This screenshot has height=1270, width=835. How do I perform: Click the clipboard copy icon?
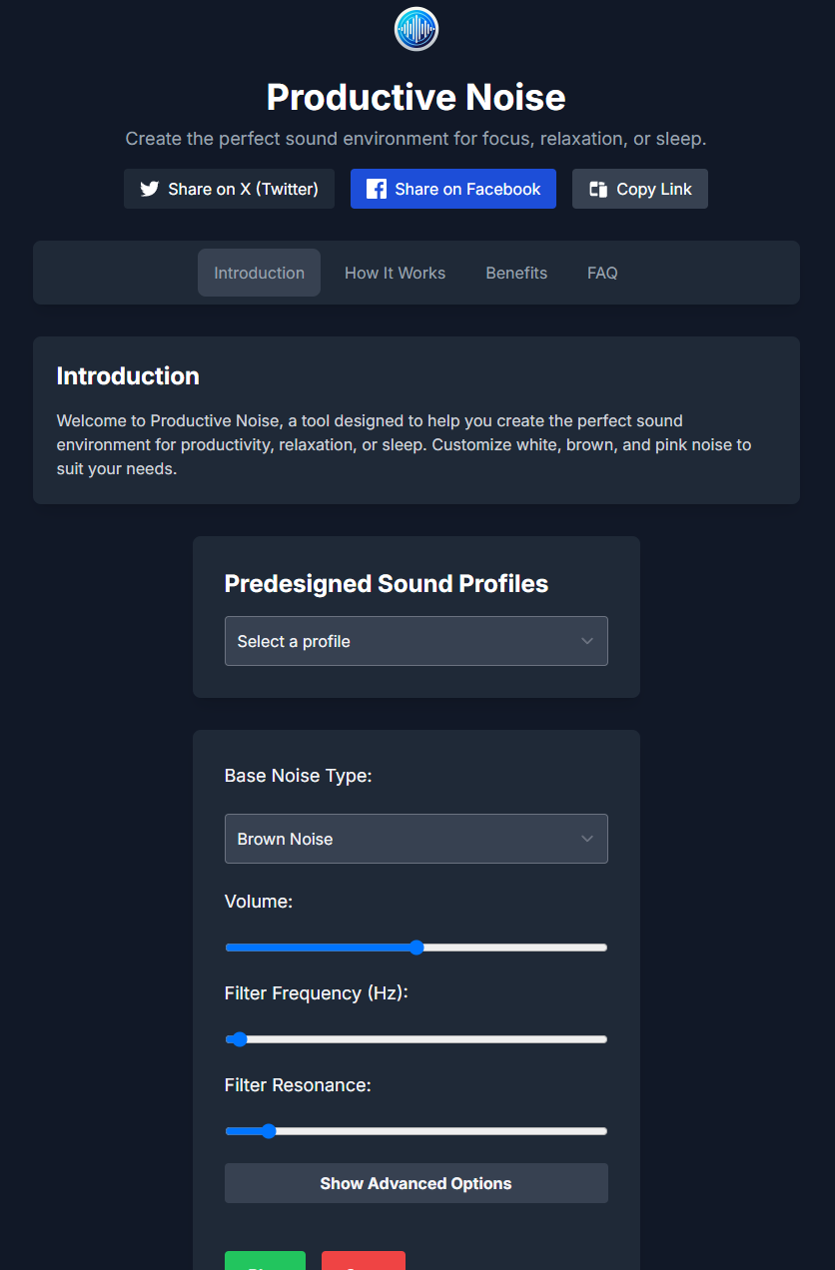coord(598,189)
